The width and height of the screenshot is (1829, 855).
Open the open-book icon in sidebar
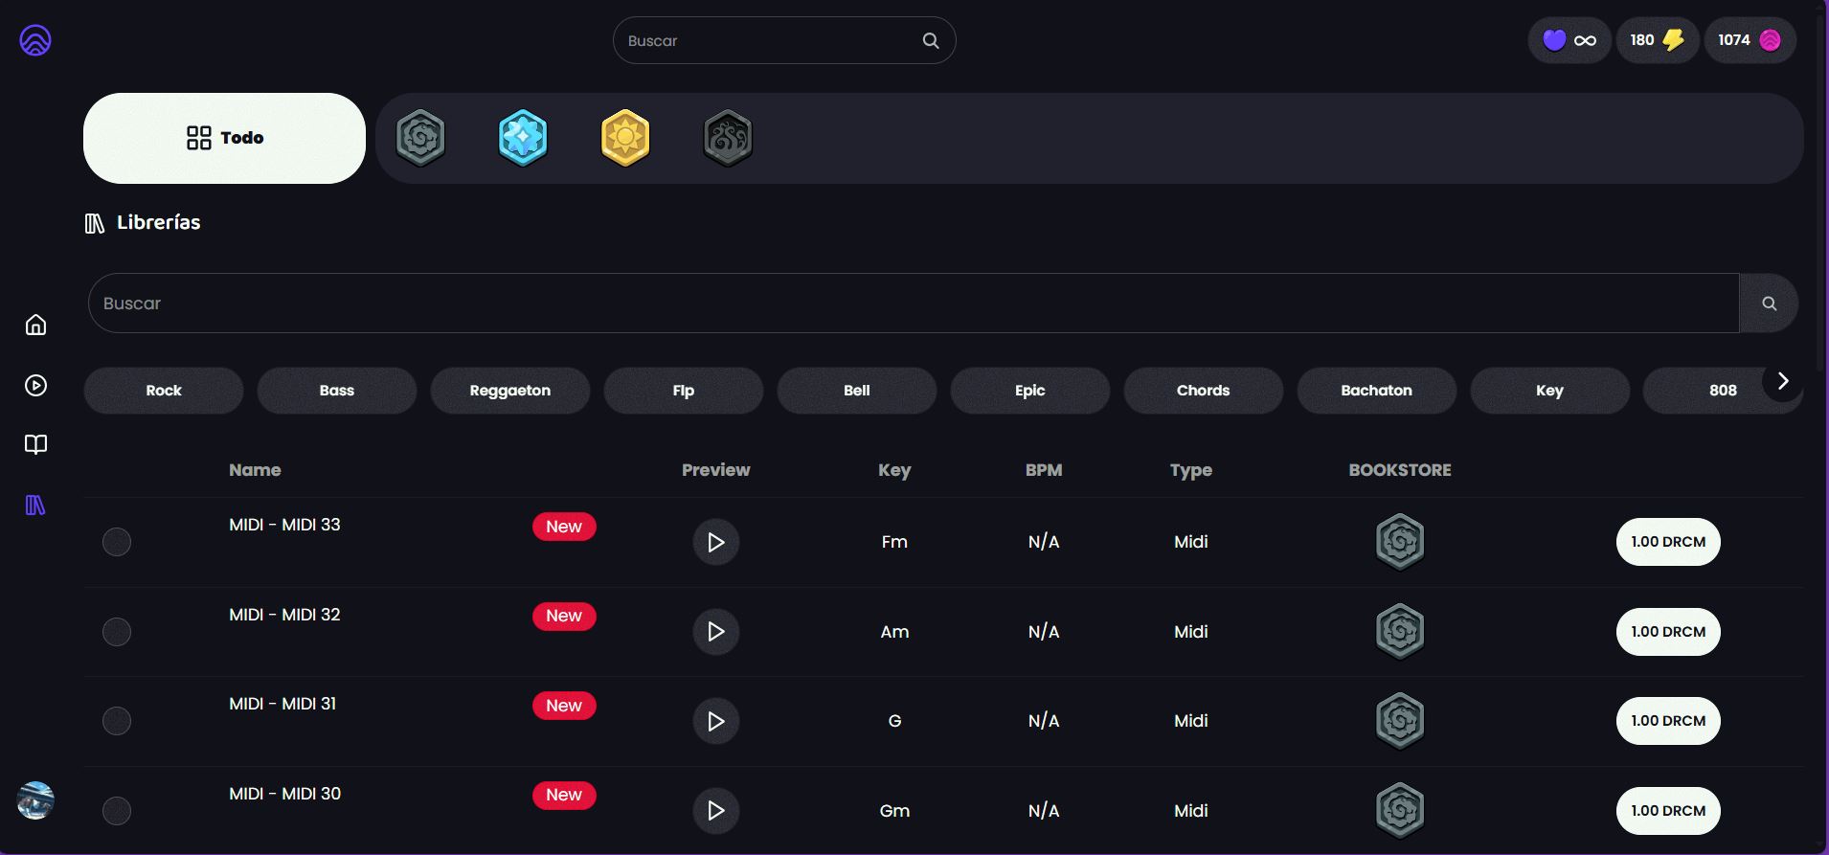[35, 444]
